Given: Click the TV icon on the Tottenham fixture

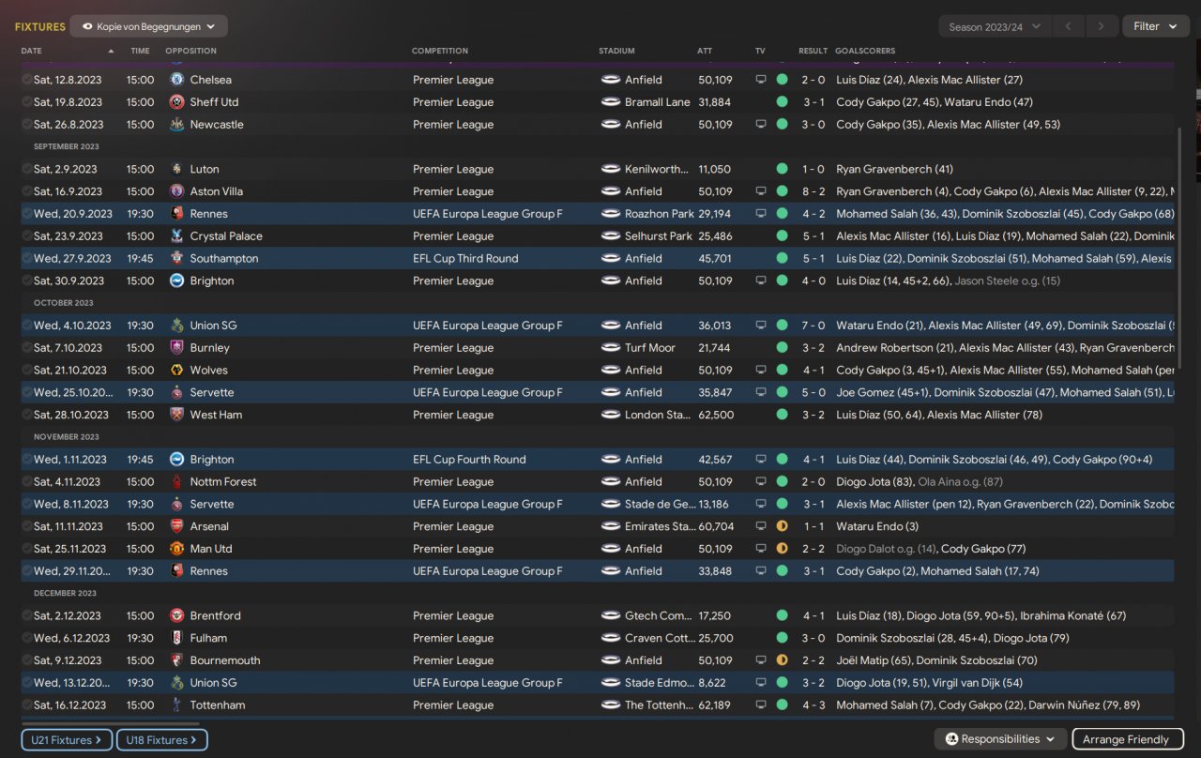Looking at the screenshot, I should [761, 705].
